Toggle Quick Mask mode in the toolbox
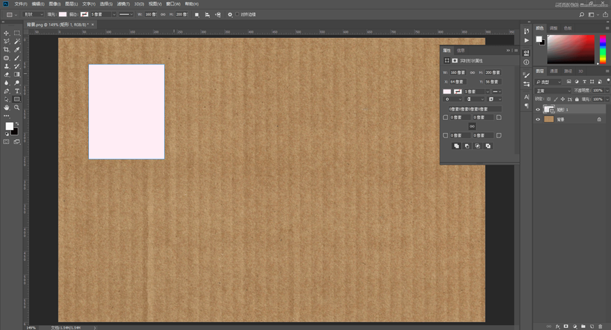 (x=6, y=142)
